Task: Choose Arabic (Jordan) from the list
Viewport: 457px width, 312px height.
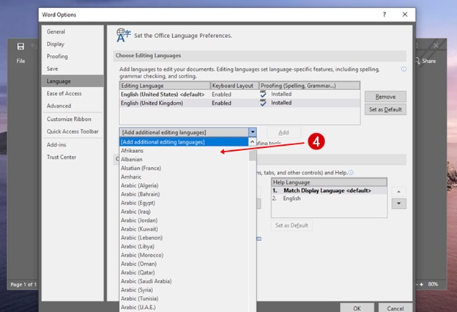Action: [x=184, y=220]
